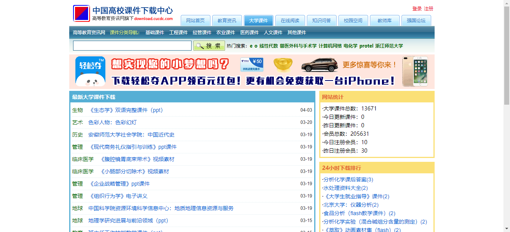
Task: Search hot keyword 计算机网络
Action: [x=330, y=46]
